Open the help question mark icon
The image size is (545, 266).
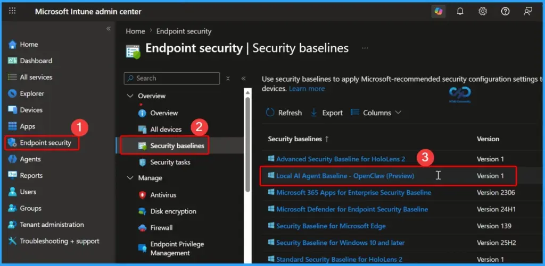click(x=505, y=12)
